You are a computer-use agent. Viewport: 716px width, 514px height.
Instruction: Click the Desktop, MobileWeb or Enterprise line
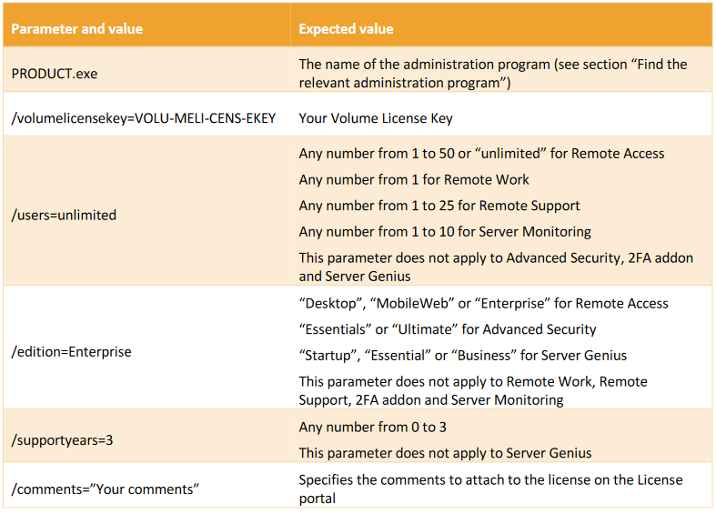(483, 303)
